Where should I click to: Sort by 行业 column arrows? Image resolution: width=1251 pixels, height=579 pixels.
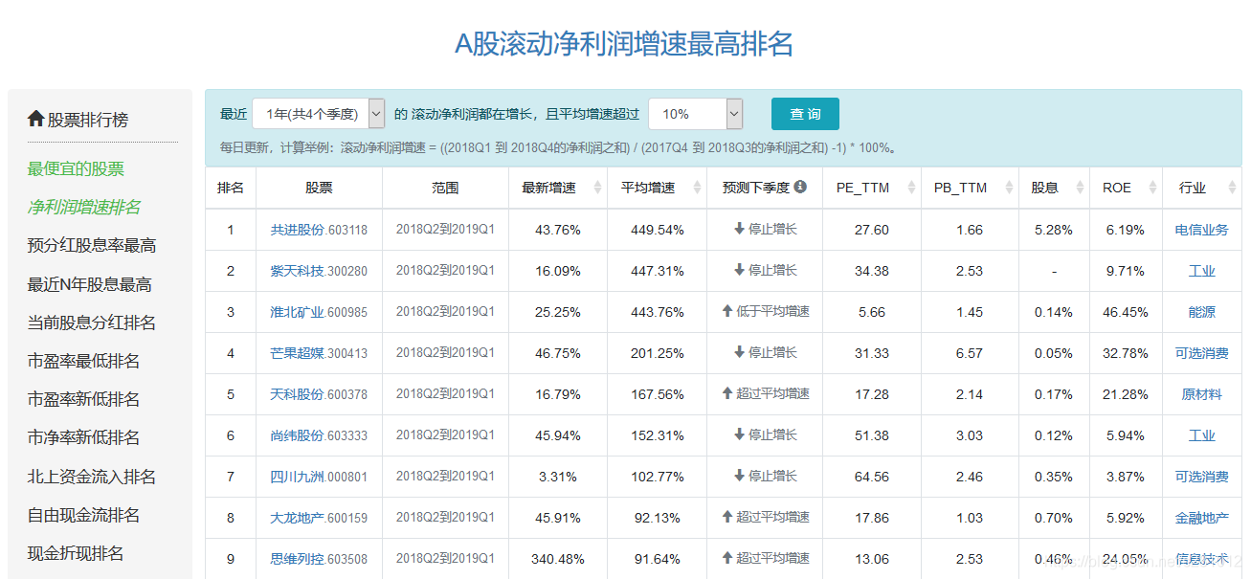(1232, 188)
